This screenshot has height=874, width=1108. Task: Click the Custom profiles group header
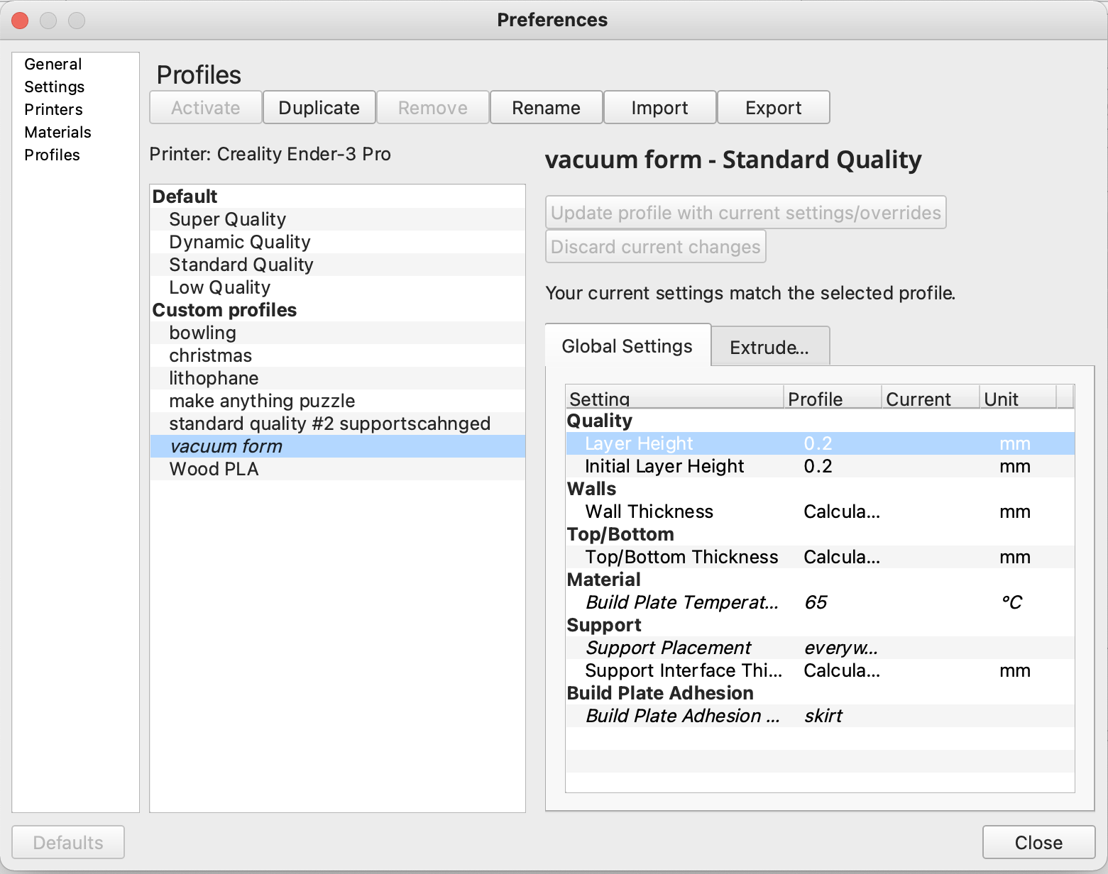[338, 310]
